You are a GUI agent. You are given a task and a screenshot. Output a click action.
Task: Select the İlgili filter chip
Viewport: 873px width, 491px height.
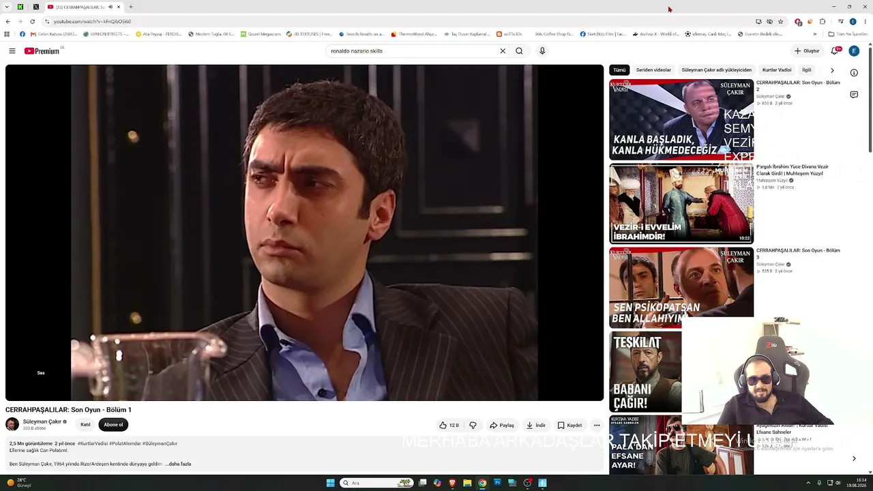pos(806,70)
